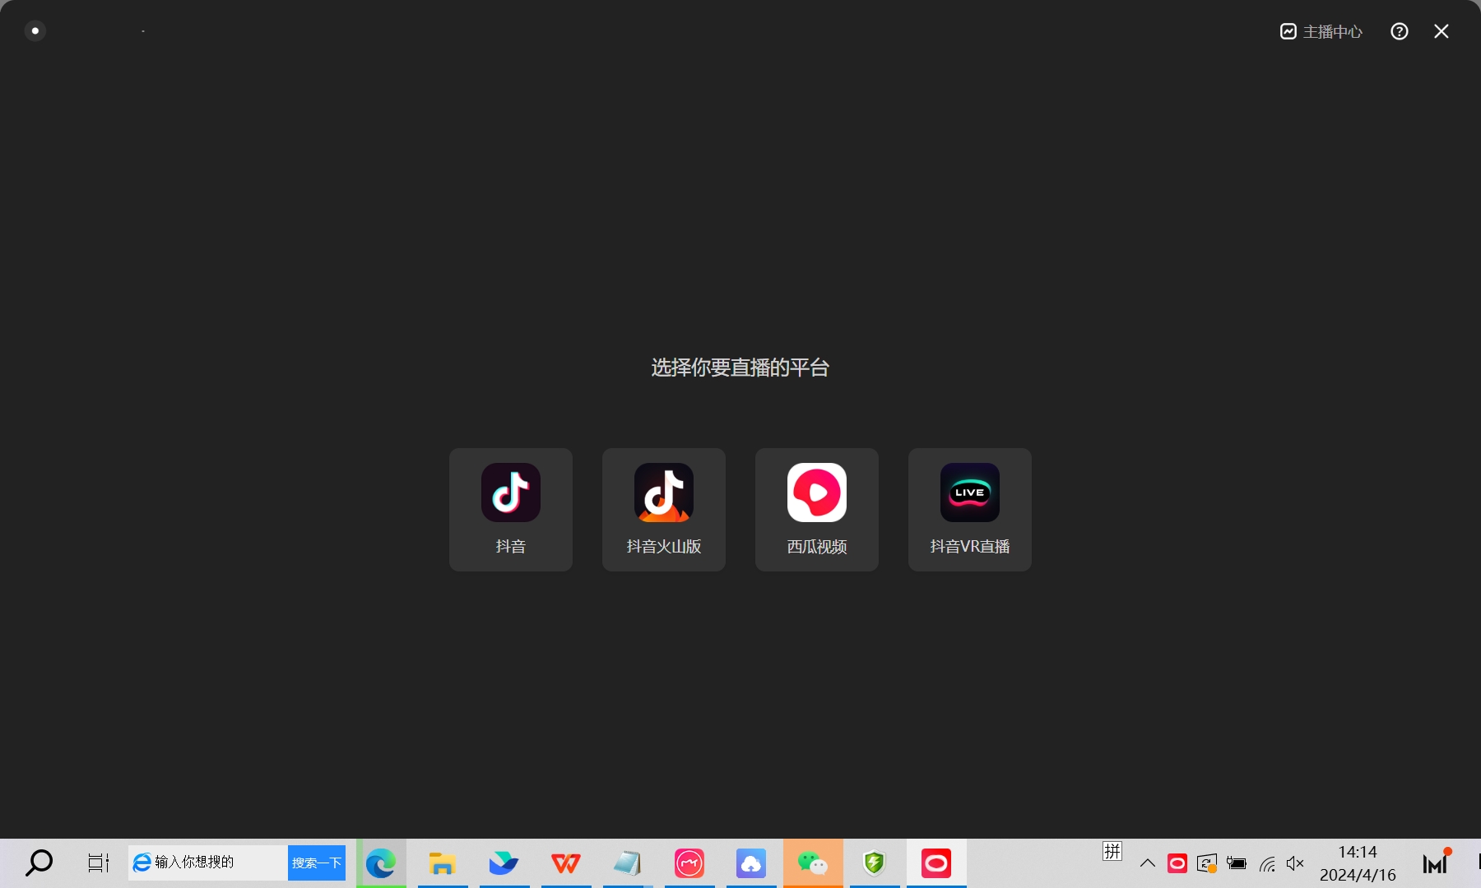Open the green shield security app
Screen dimensions: 1481x888
875,863
